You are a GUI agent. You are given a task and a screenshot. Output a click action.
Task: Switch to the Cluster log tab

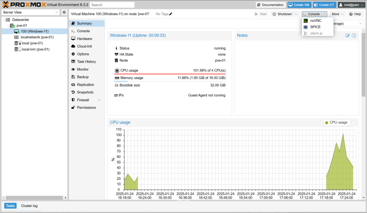pos(29,206)
